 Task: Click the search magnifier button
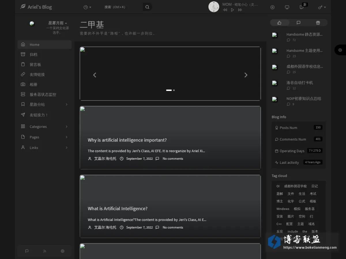pyautogui.click(x=147, y=7)
